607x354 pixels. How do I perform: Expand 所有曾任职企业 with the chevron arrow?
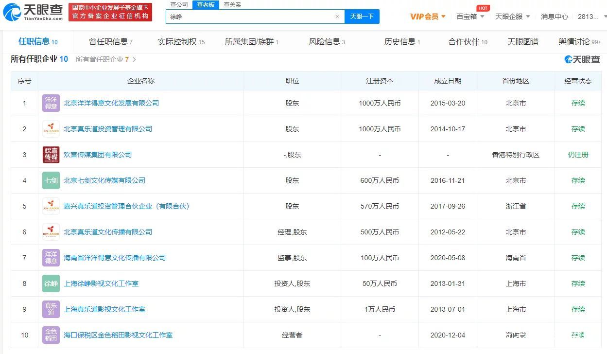134,59
